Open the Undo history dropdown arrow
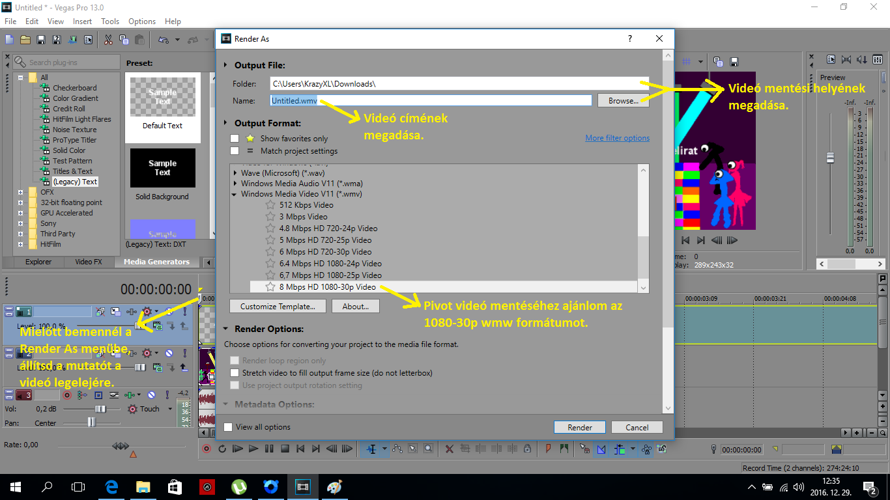The width and height of the screenshot is (890, 500). [x=177, y=40]
